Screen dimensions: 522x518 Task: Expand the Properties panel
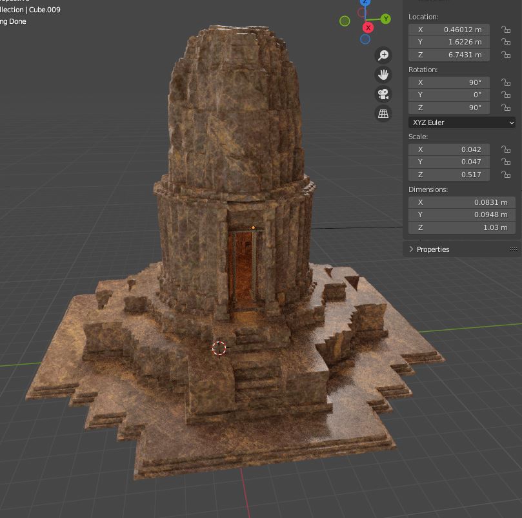click(411, 249)
